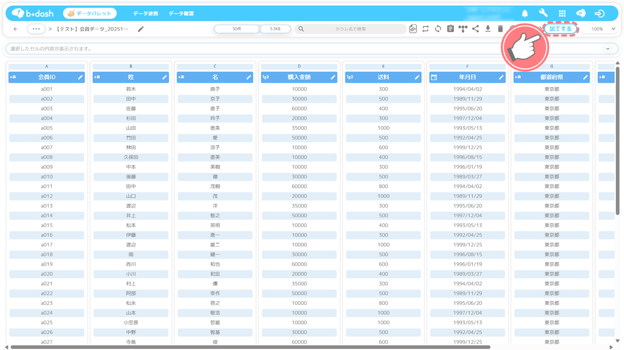Open the データ連携 menu
The height and width of the screenshot is (350, 624).
click(x=145, y=13)
